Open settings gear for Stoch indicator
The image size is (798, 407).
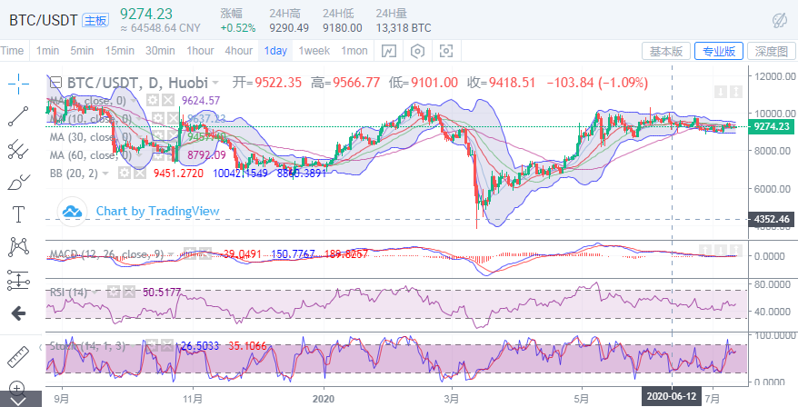coord(152,346)
